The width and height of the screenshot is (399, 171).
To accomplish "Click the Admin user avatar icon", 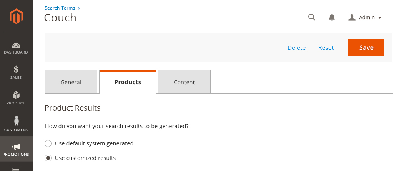I will pyautogui.click(x=352, y=17).
